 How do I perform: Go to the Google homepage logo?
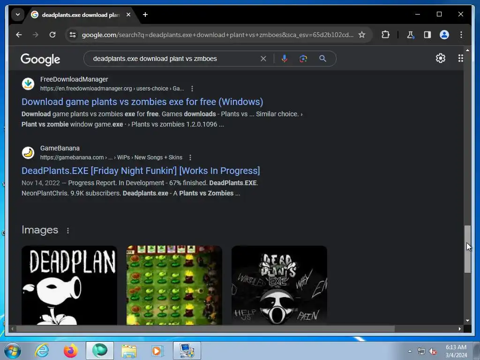pos(40,60)
